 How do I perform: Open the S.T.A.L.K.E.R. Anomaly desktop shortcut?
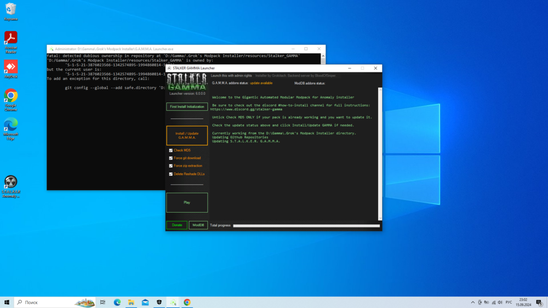[10, 182]
